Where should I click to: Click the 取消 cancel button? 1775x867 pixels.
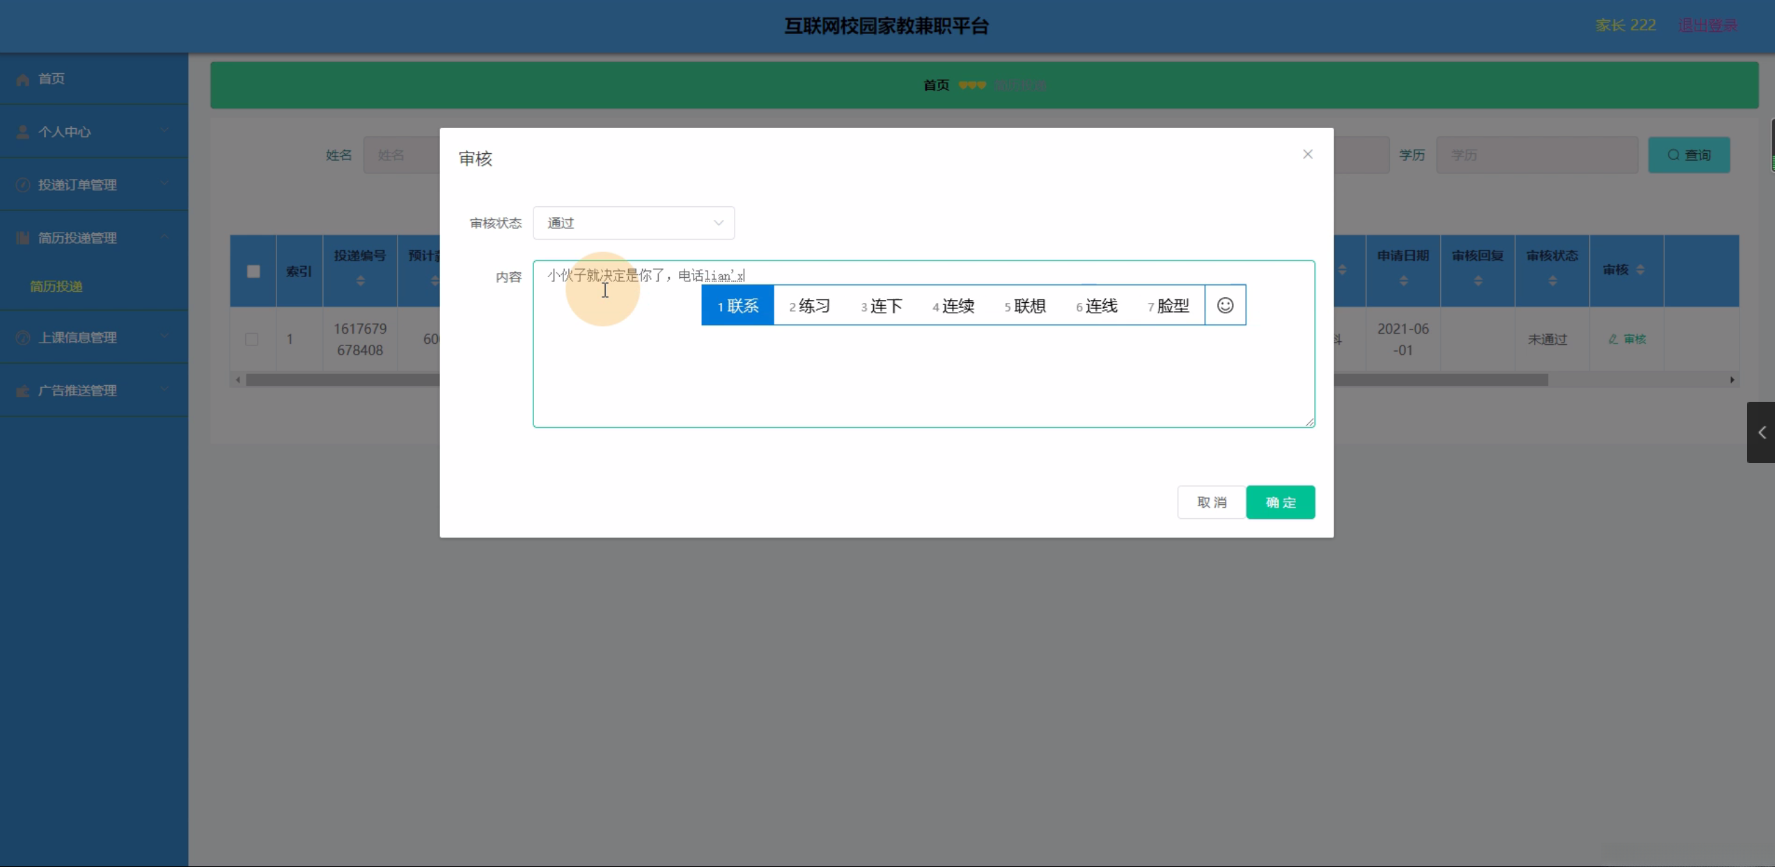(x=1211, y=502)
